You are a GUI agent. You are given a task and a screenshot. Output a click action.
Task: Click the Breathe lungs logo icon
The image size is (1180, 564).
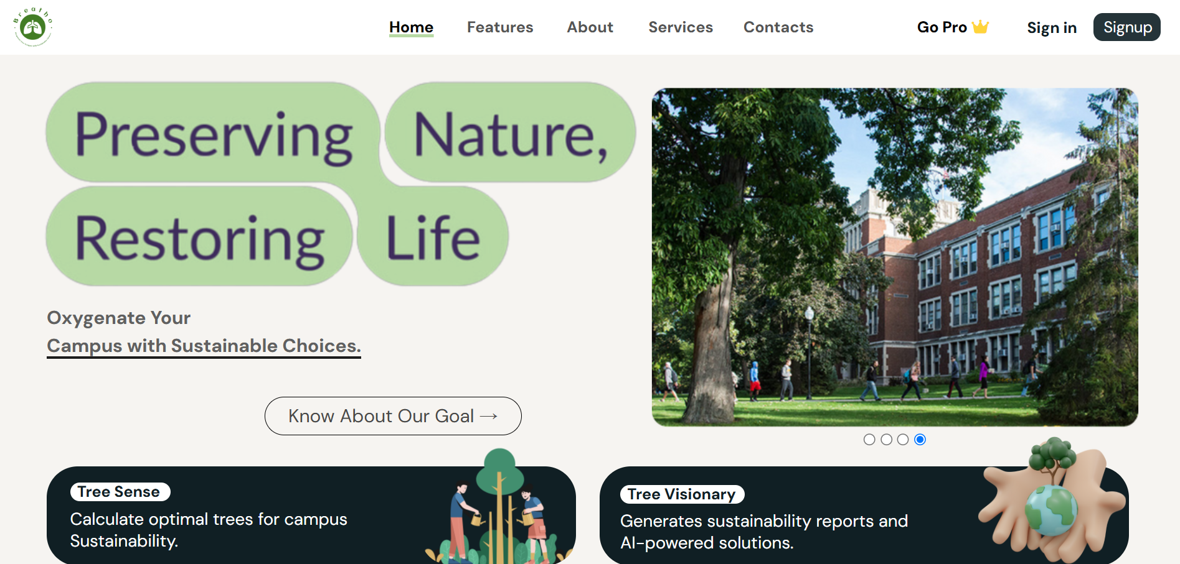pos(32,27)
